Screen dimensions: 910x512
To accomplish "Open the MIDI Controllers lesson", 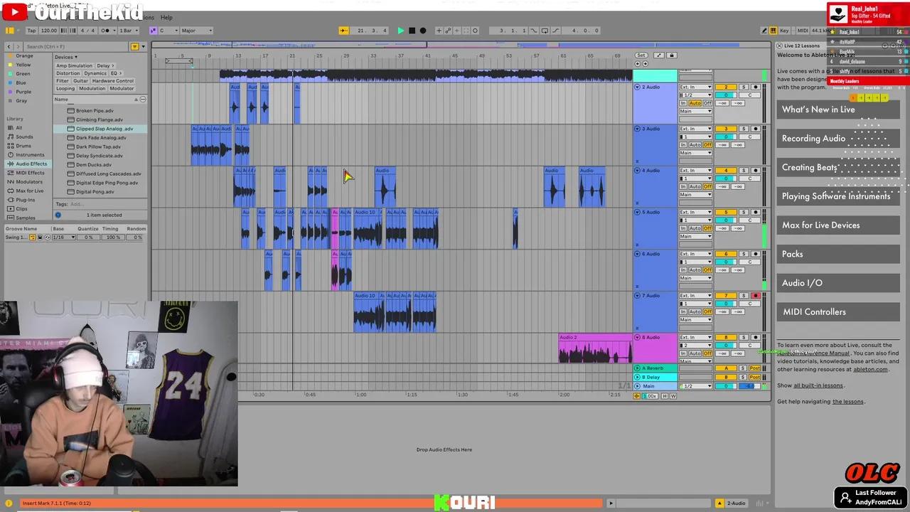I will pos(838,312).
